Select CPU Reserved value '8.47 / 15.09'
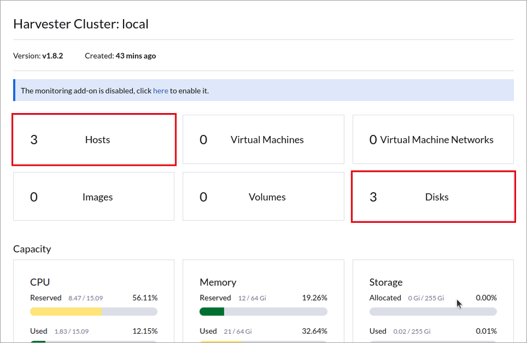The height and width of the screenshot is (343, 527). pos(86,298)
